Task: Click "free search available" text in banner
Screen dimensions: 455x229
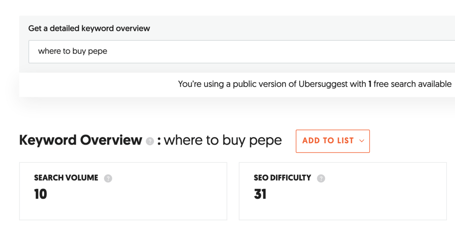Action: point(413,84)
